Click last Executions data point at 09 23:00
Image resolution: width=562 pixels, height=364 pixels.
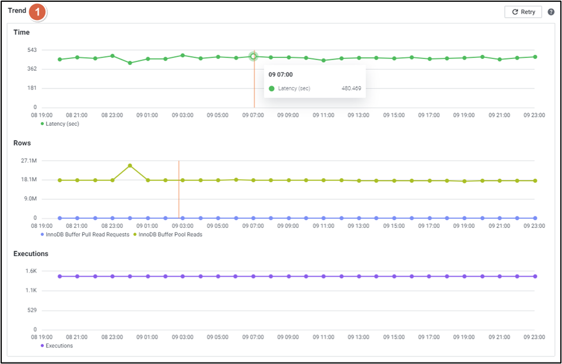click(x=535, y=276)
